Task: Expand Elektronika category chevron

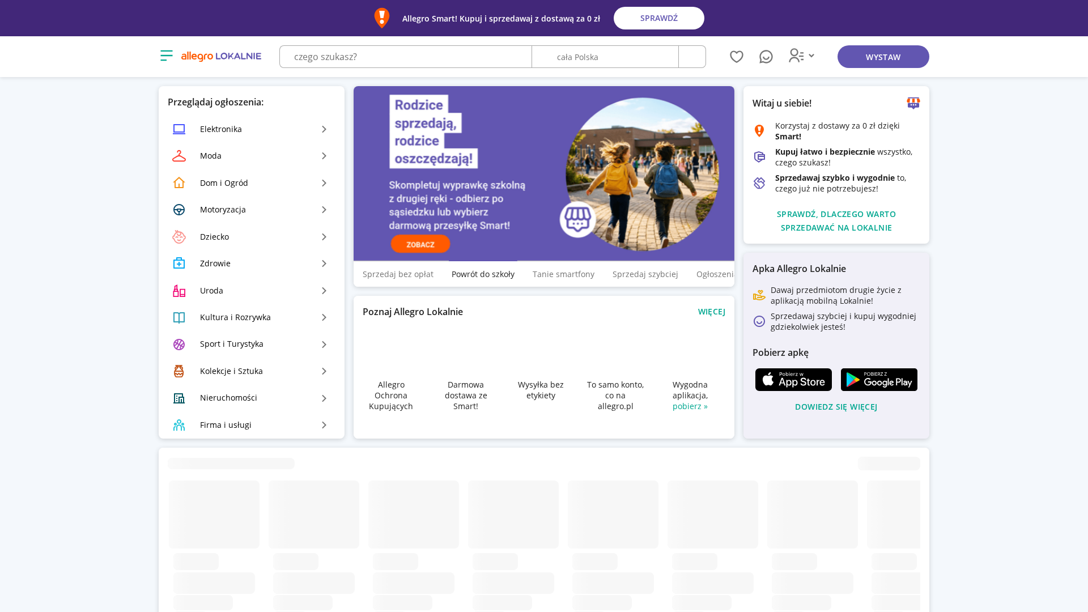Action: point(324,129)
